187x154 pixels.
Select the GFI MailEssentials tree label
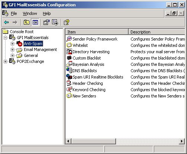click(33, 38)
